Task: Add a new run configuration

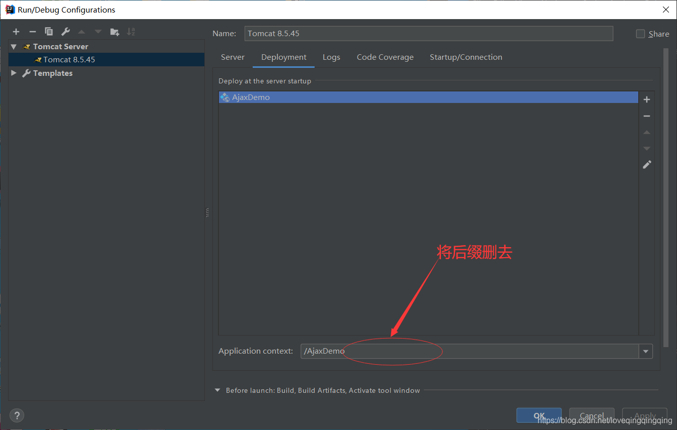Action: pyautogui.click(x=16, y=32)
